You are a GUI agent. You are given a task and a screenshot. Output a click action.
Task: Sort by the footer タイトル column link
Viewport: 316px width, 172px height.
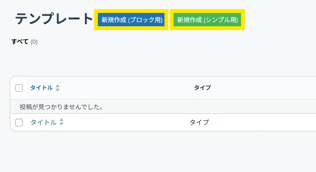point(43,122)
